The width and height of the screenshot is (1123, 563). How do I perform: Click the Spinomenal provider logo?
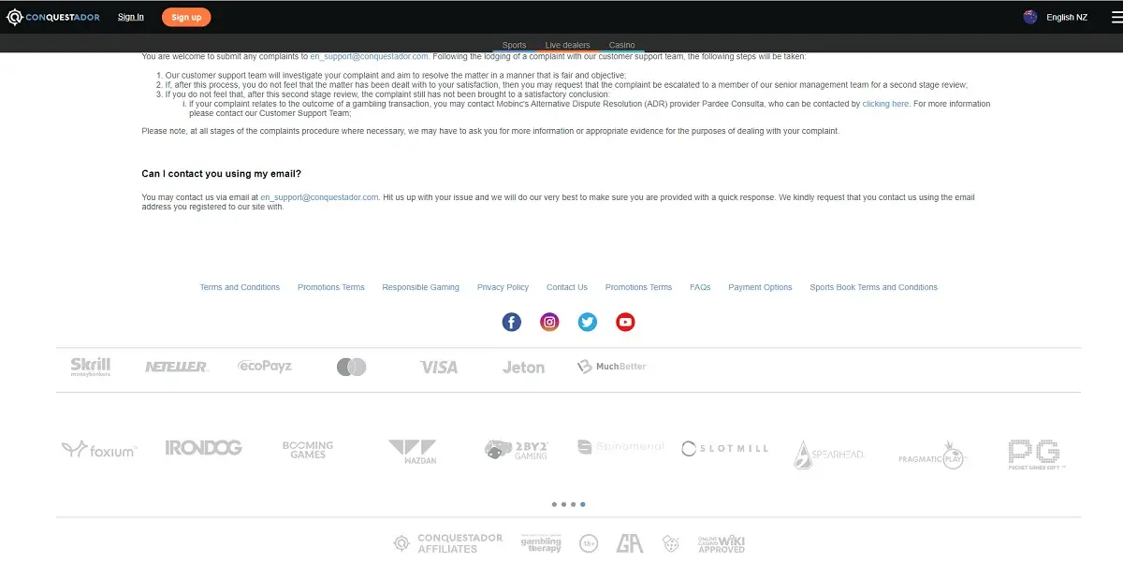tap(620, 447)
